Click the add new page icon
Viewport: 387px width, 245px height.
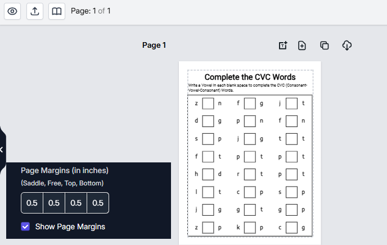pos(302,46)
